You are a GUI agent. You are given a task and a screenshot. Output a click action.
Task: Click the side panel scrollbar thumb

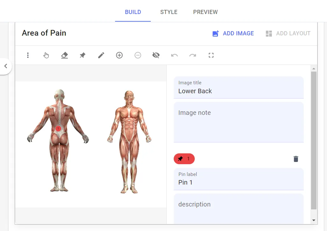[314, 140]
